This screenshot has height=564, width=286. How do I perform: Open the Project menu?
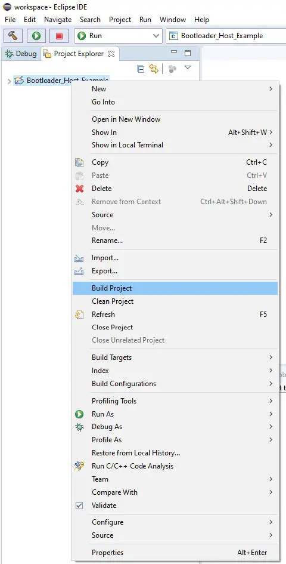(120, 20)
